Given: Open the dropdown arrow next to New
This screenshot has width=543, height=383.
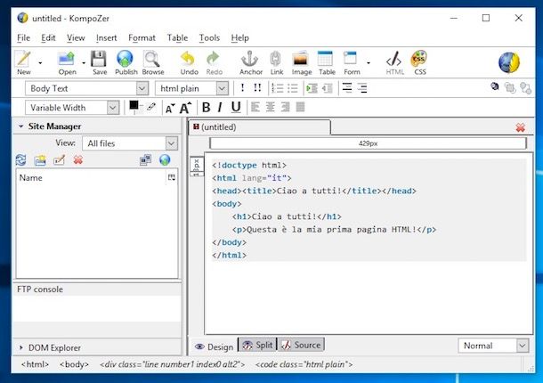Looking at the screenshot, I should pyautogui.click(x=40, y=62).
